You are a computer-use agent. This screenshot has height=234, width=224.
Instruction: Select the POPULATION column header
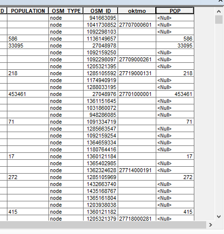28,11
